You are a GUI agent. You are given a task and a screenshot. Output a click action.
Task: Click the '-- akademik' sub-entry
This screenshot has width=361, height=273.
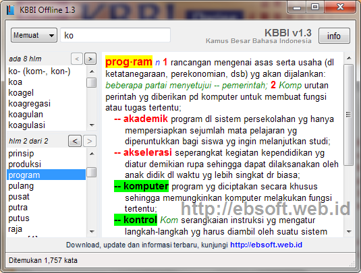(141, 119)
